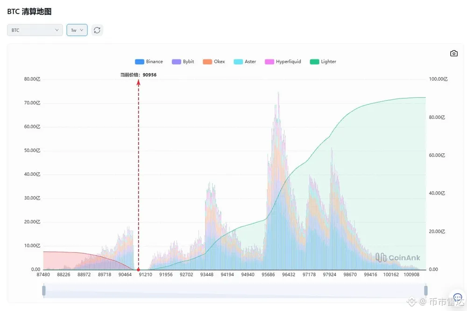
Task: Click the 100908 x-axis price label
Action: 411,275
